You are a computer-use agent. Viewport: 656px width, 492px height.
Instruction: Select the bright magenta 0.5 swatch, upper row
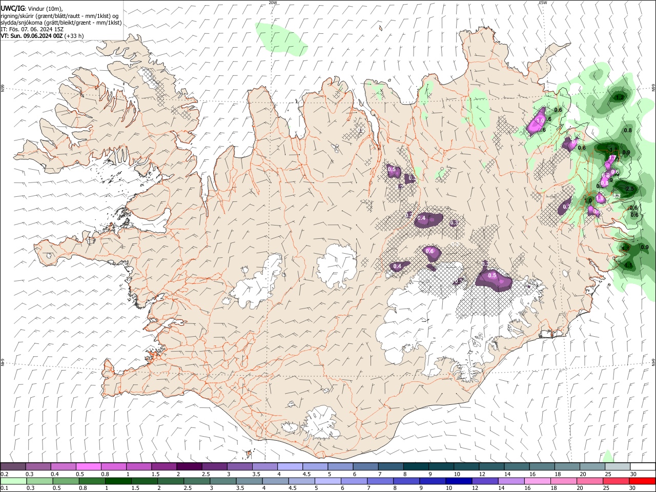pyautogui.click(x=88, y=466)
